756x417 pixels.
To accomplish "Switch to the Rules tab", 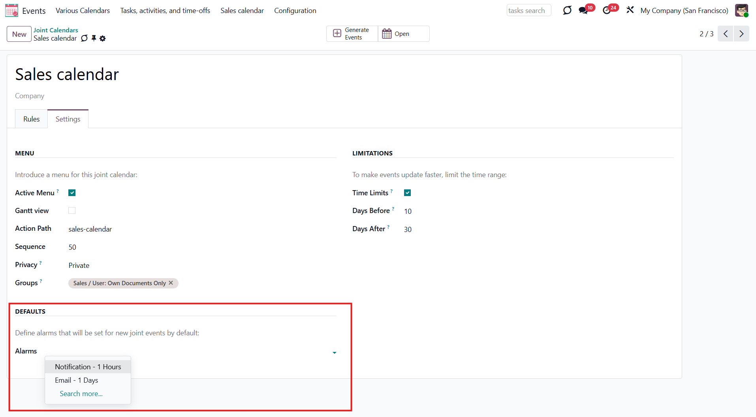I will tap(31, 119).
